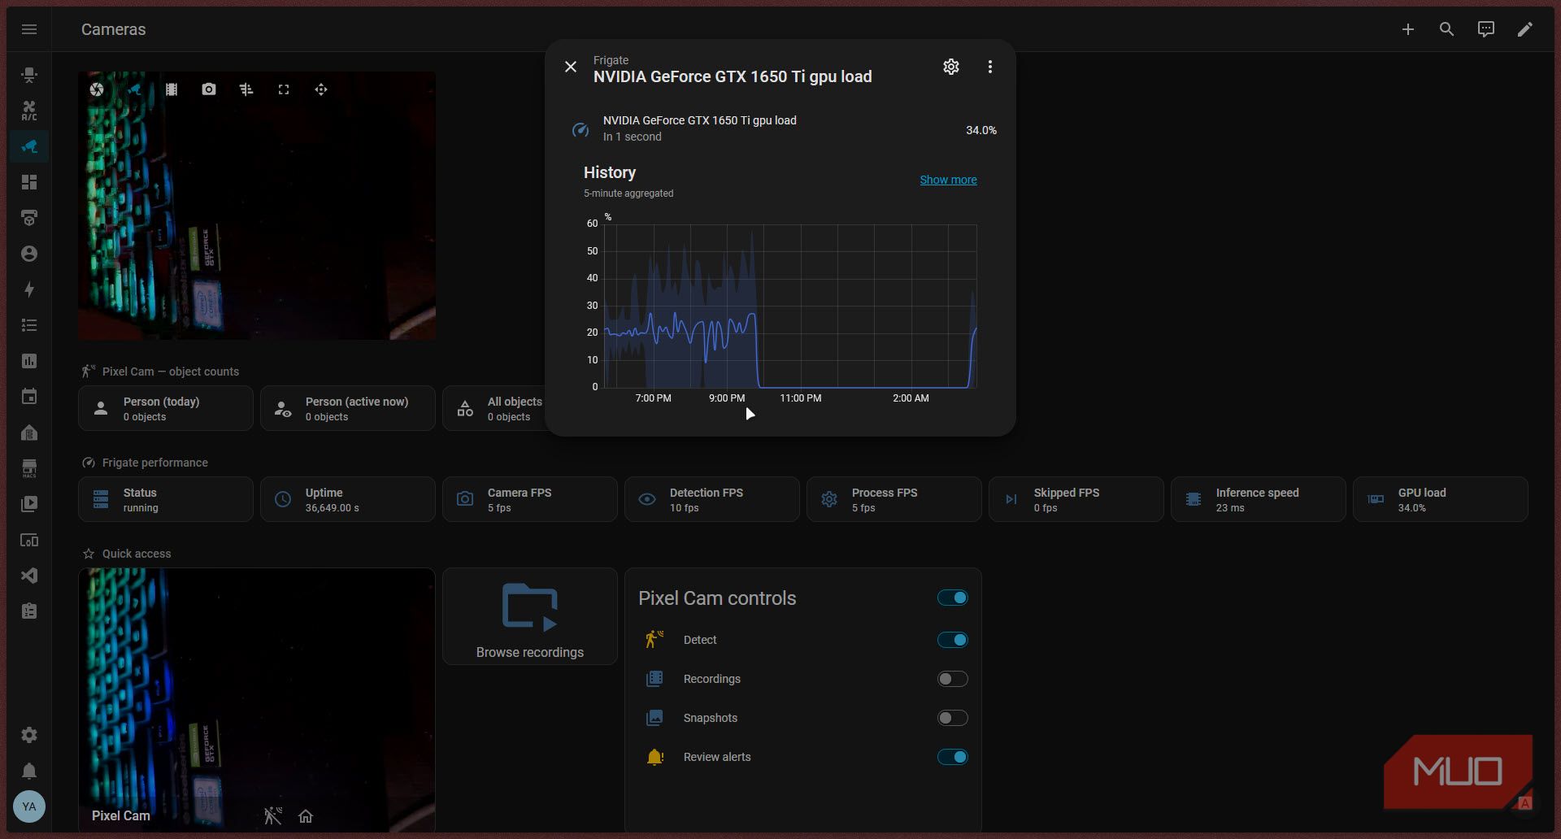
Task: Open three-dot menu in GPU load dialog
Action: coord(990,67)
